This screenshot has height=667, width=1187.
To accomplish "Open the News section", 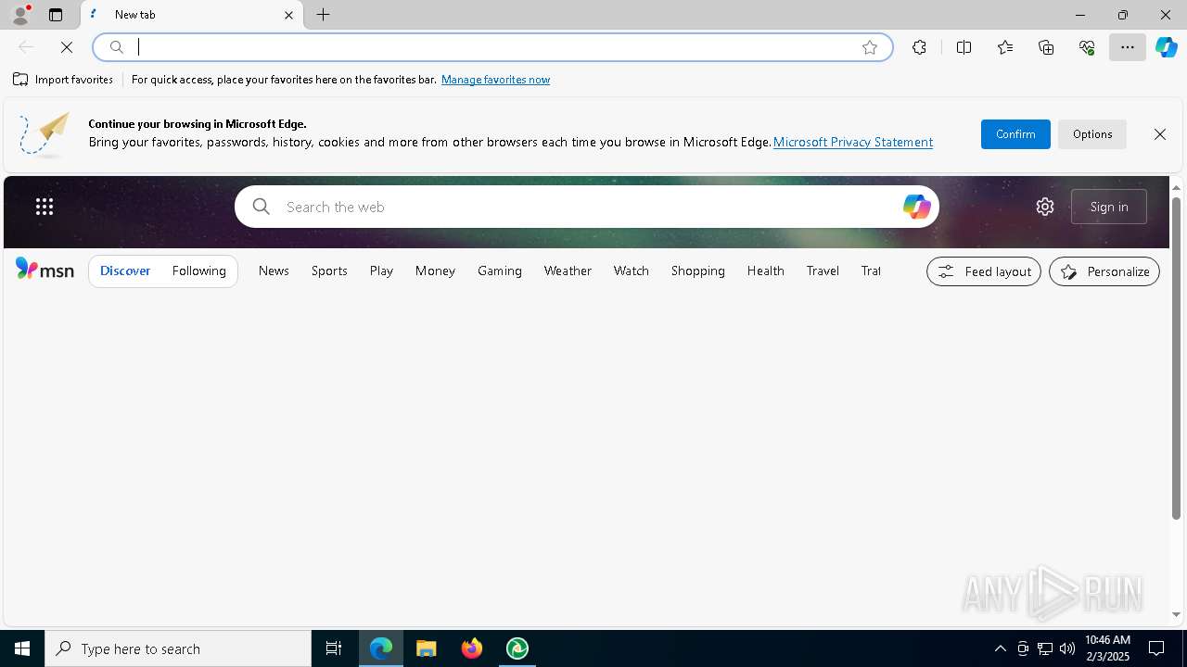I will tap(274, 271).
